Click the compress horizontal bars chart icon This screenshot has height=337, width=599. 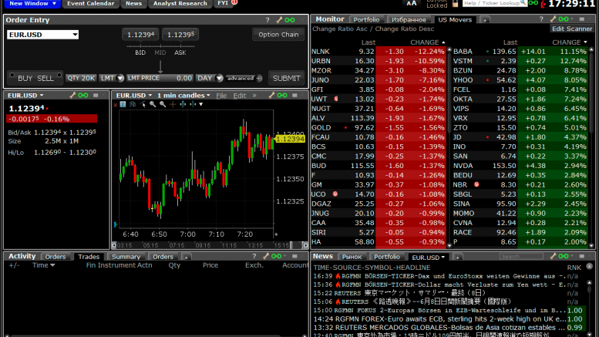193,104
